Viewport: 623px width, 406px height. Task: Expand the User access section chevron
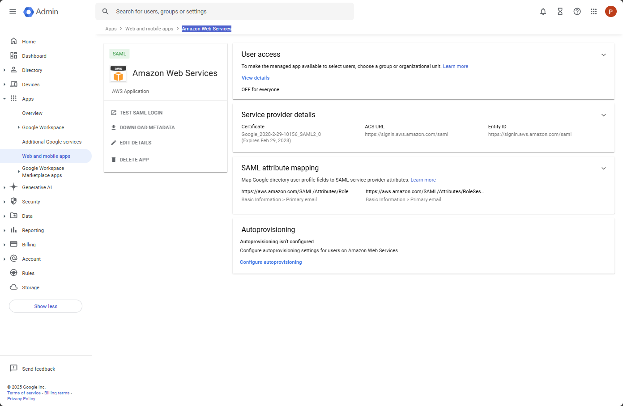pyautogui.click(x=603, y=55)
